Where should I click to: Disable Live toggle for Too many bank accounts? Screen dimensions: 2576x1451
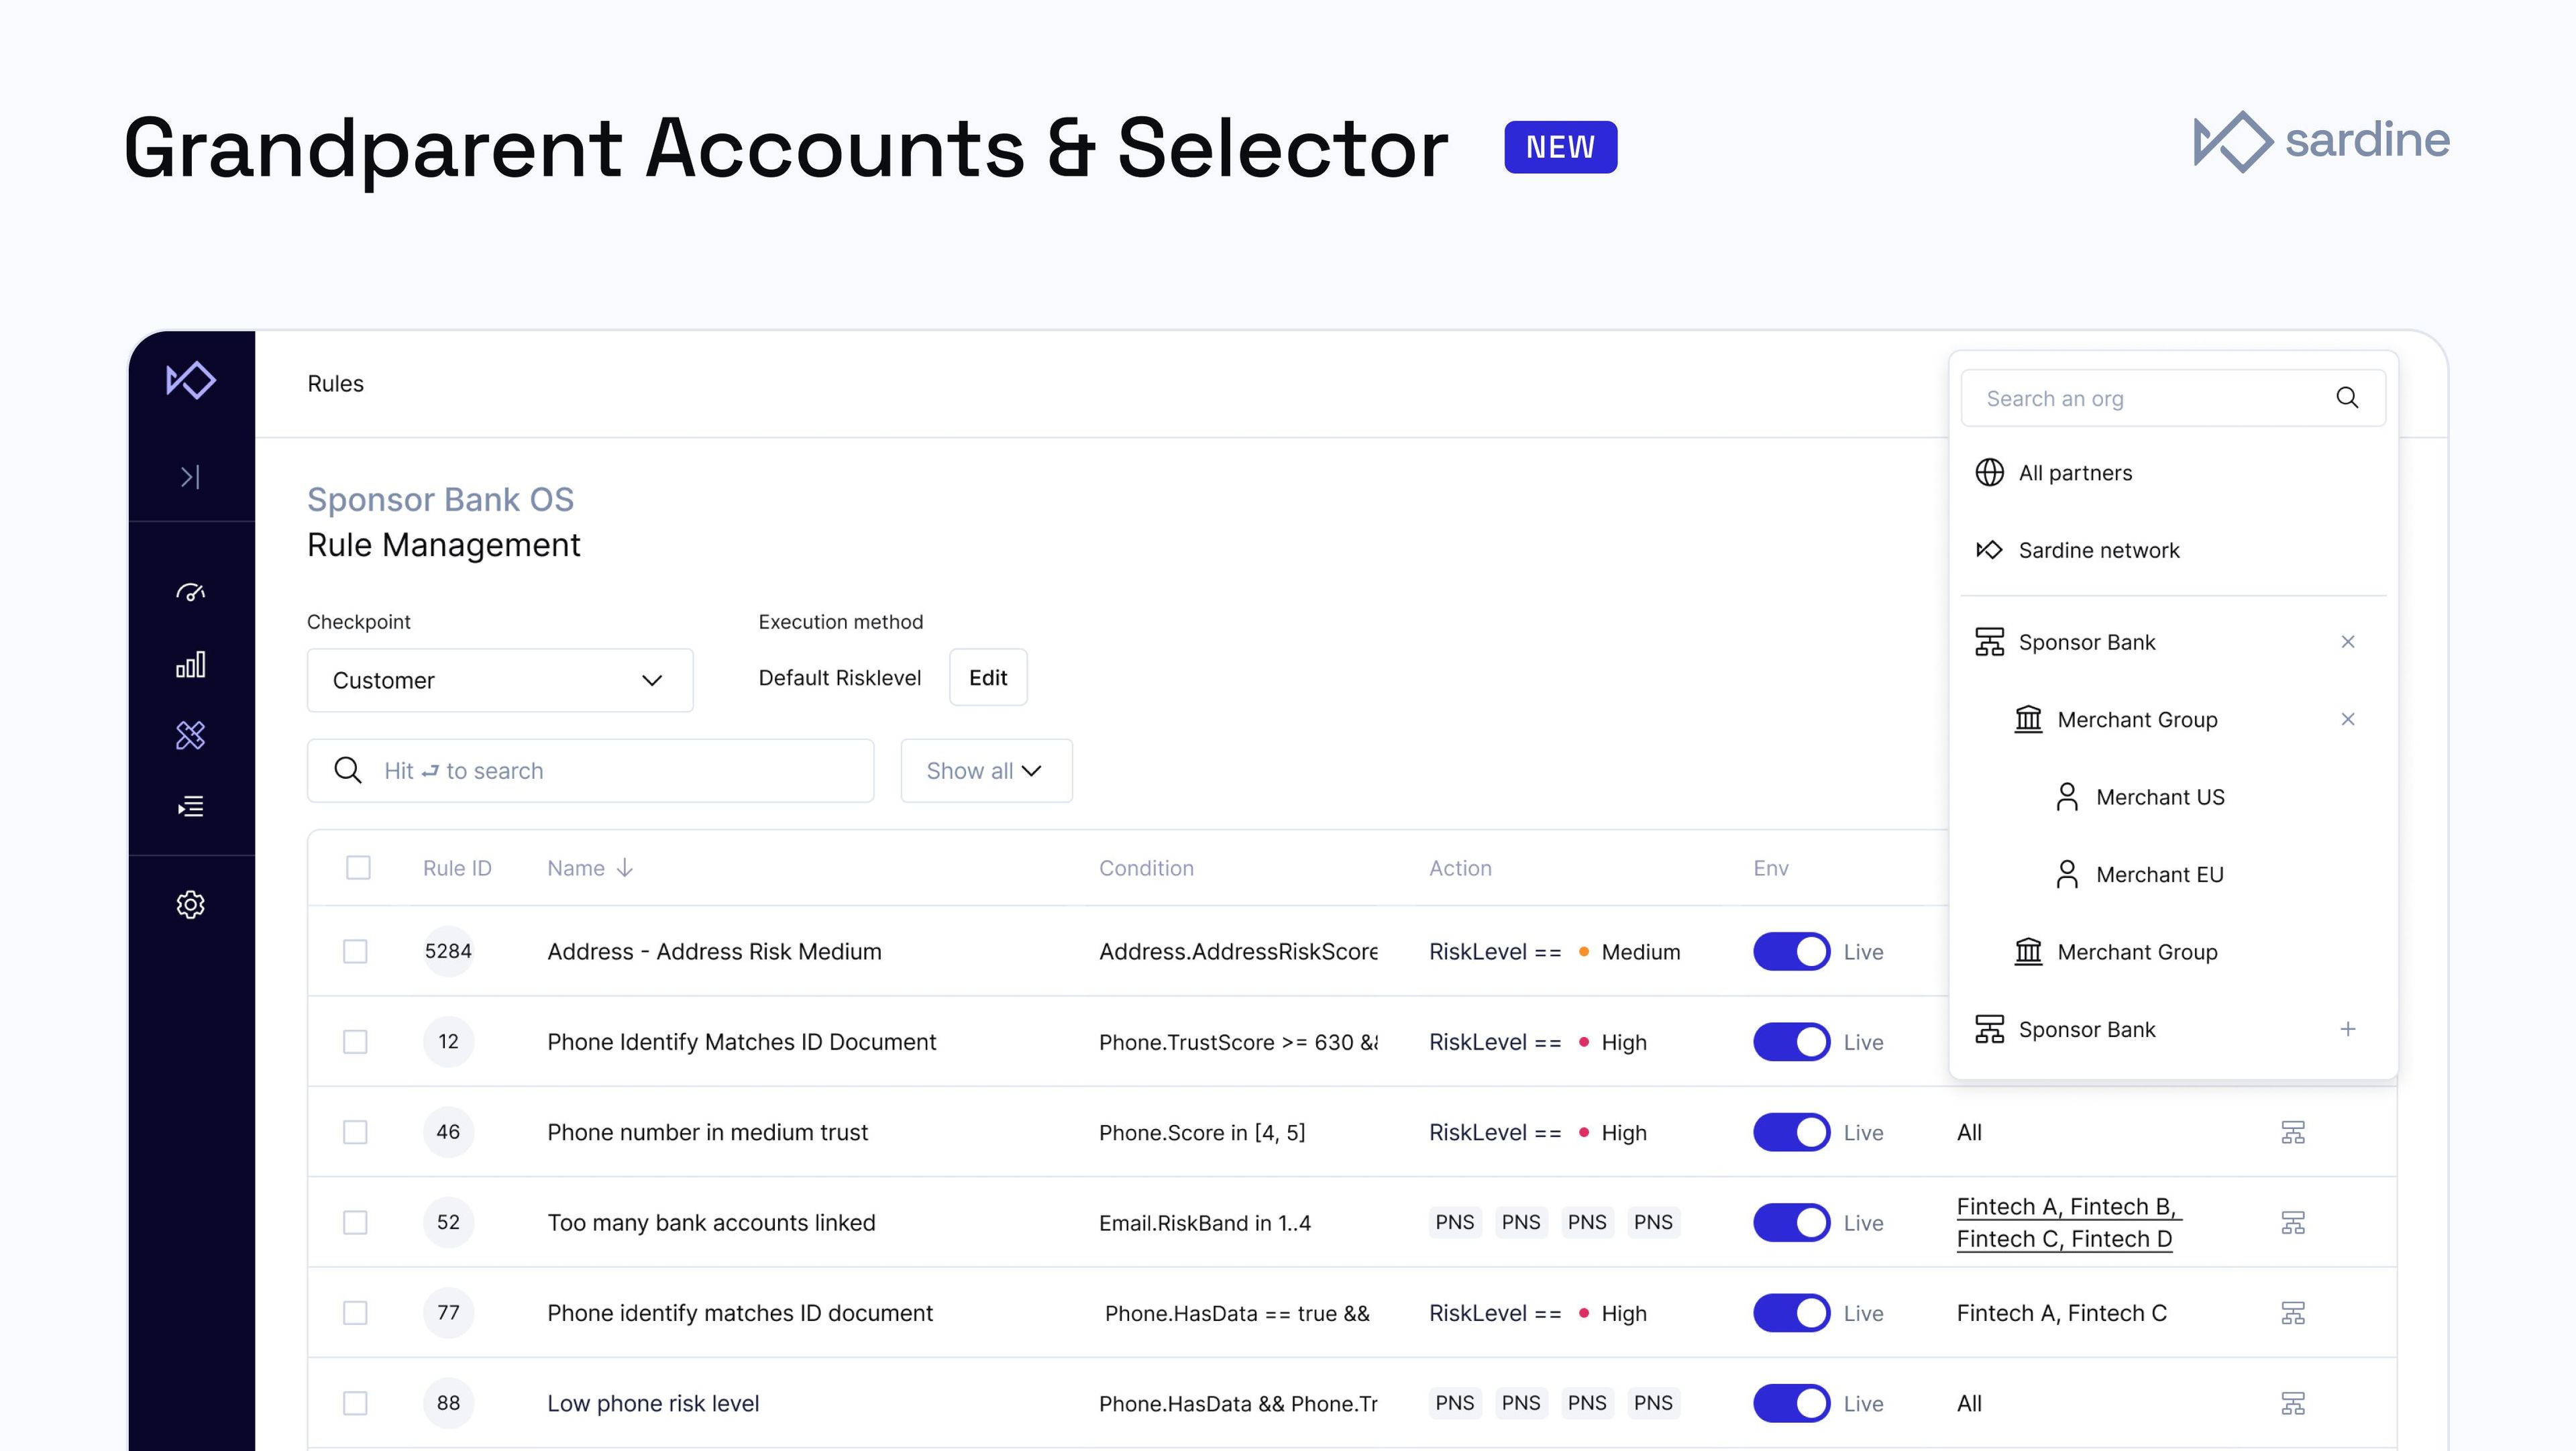(1791, 1222)
